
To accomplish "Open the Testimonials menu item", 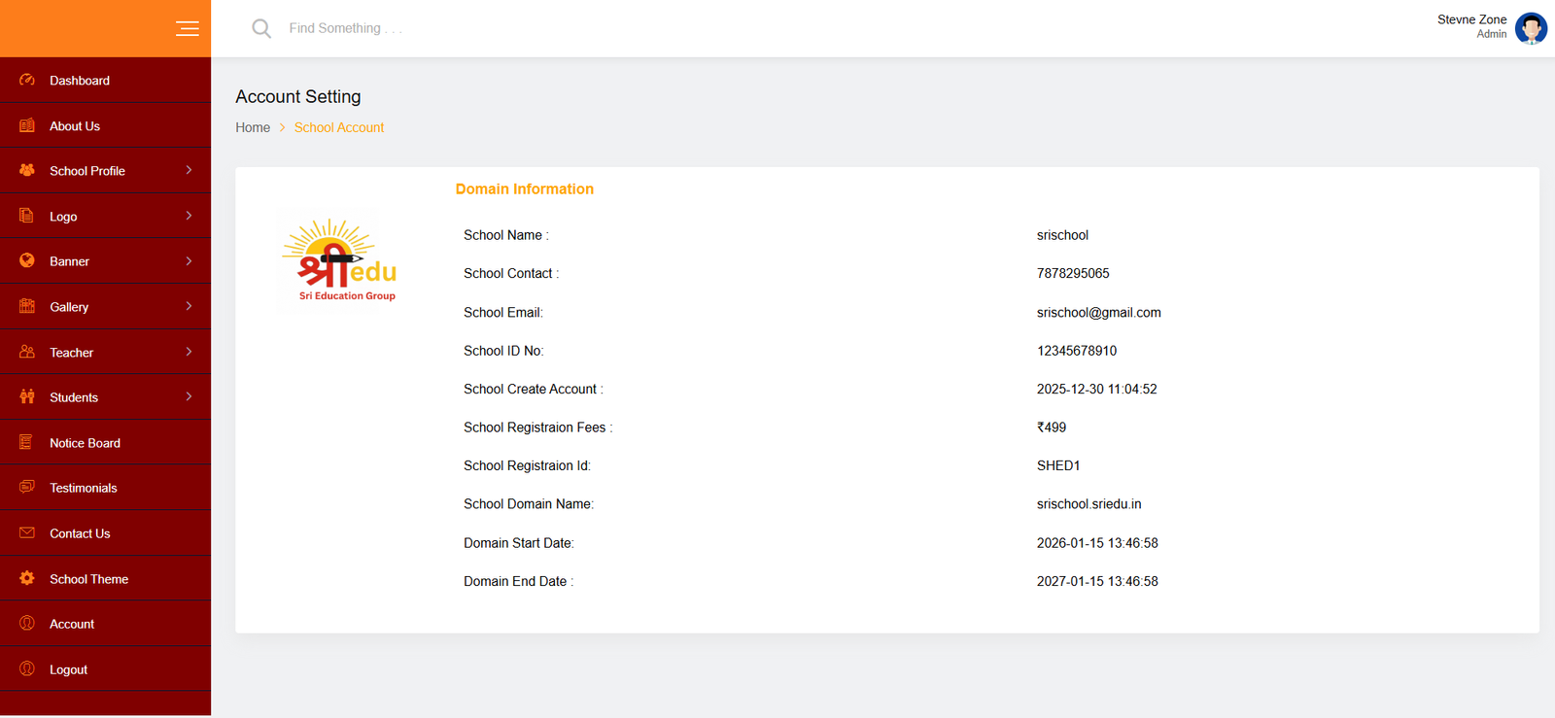I will [105, 488].
